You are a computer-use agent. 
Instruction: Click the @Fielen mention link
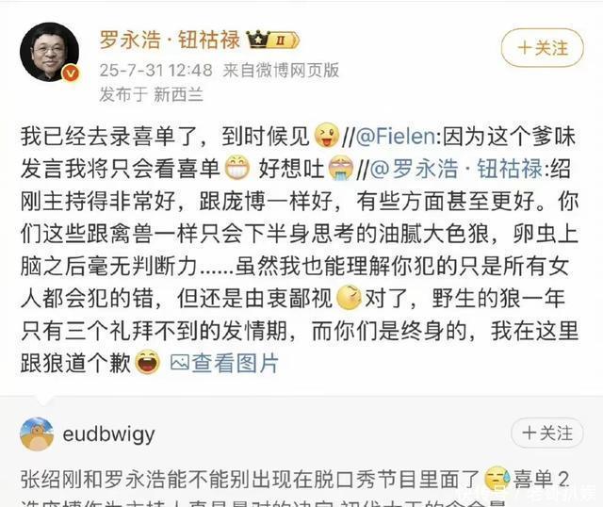pos(396,137)
